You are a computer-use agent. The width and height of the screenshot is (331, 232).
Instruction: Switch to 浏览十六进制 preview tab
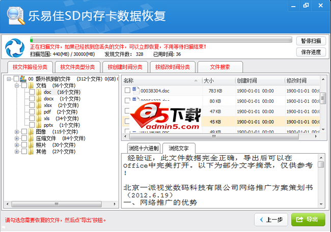point(144,148)
